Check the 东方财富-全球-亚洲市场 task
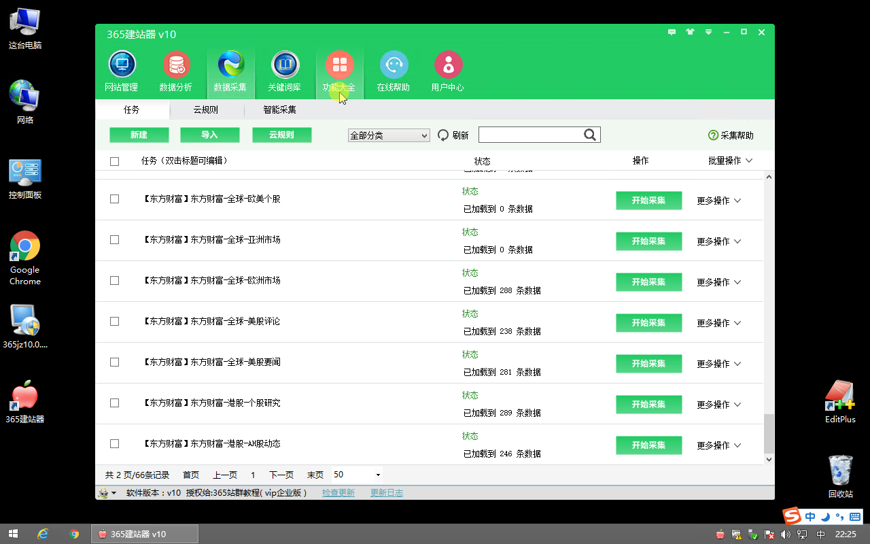The image size is (870, 544). (x=114, y=239)
